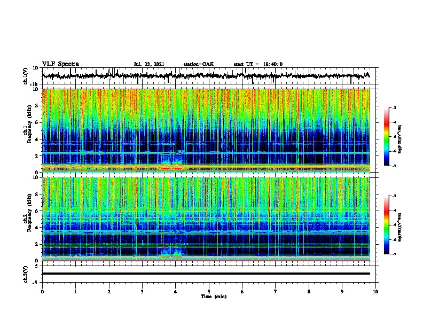Click the time axis tick label "10"
The width and height of the screenshot is (423, 327).
click(375, 291)
